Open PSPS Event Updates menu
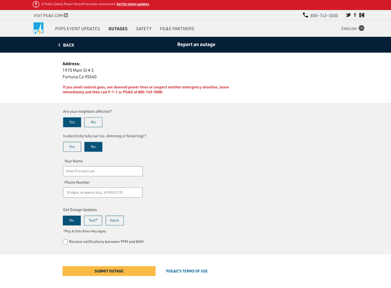This screenshot has height=288, width=391. (x=78, y=29)
